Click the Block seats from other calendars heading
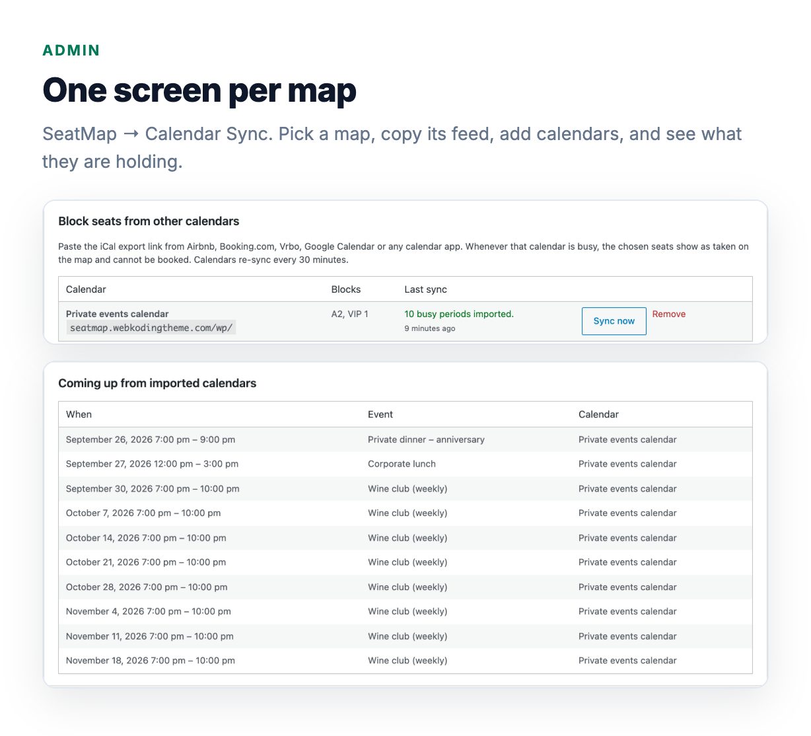Image resolution: width=811 pixels, height=736 pixels. [149, 221]
